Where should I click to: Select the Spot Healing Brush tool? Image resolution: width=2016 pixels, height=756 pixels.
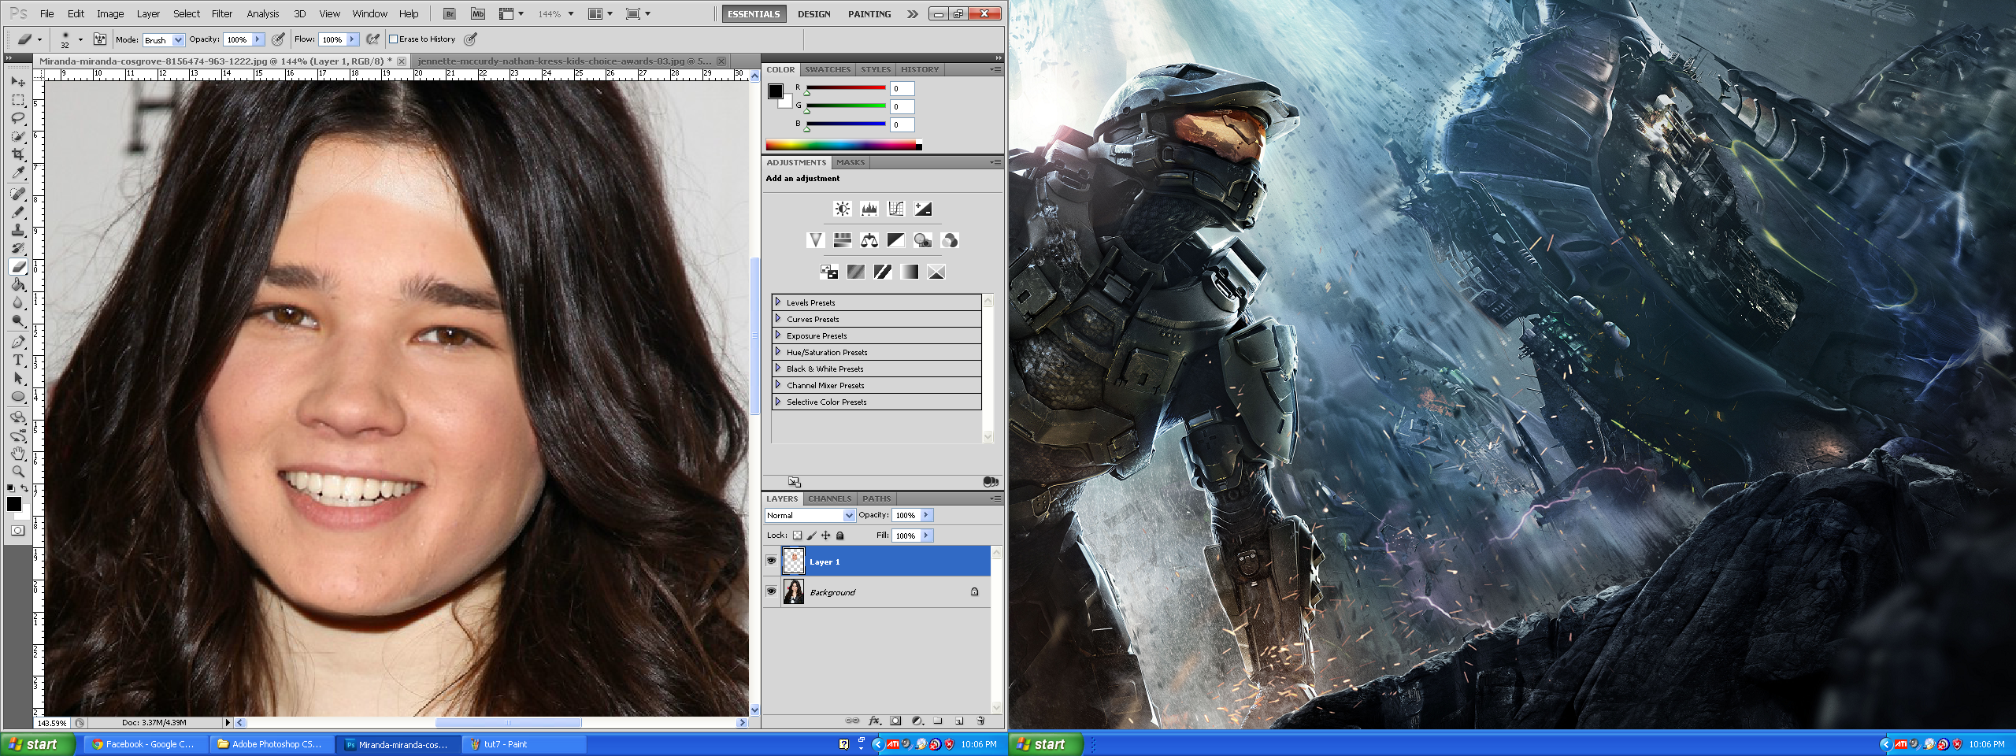coord(18,194)
